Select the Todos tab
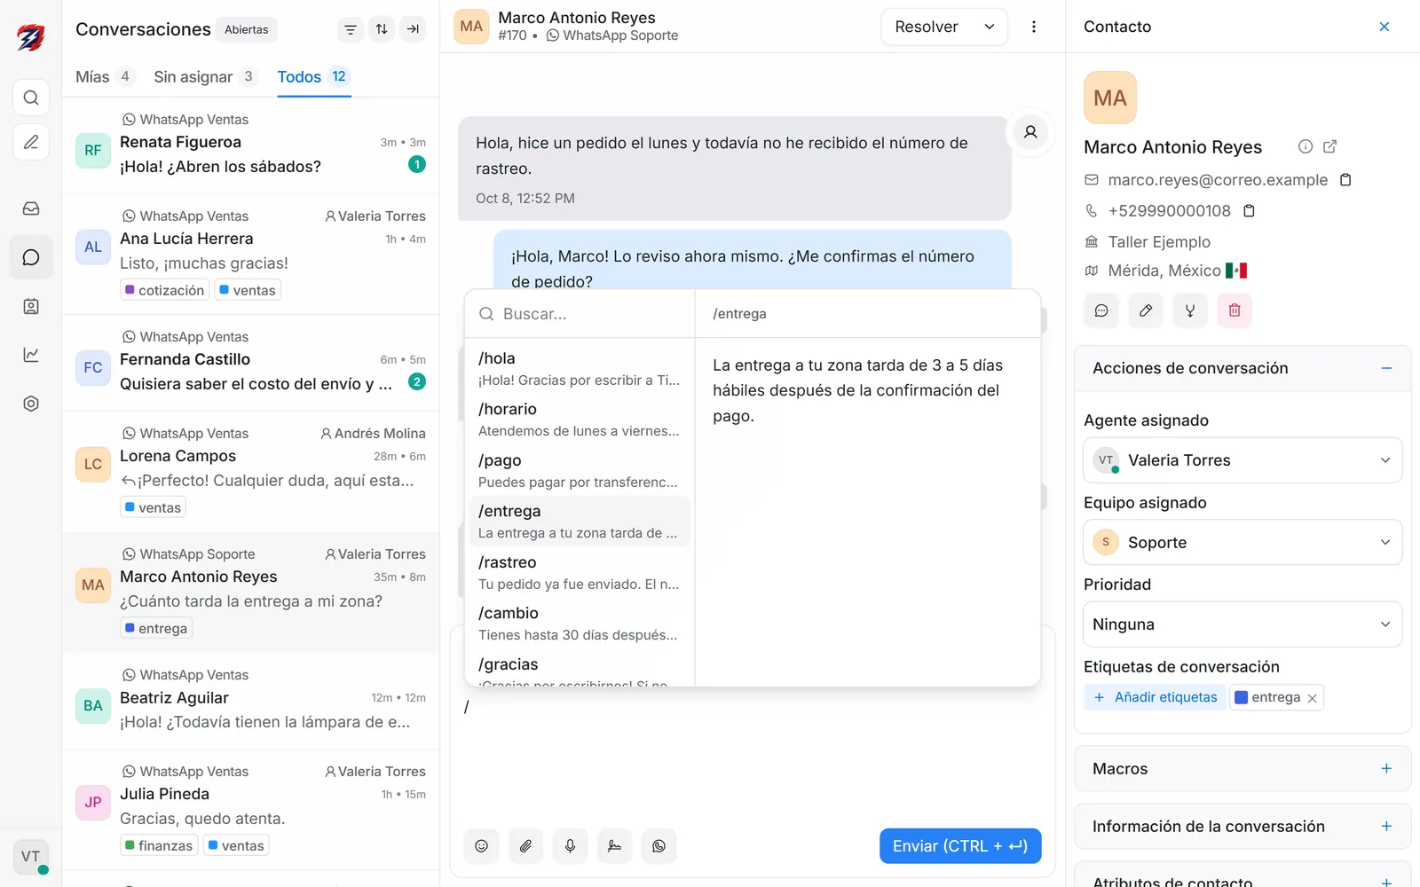Viewport: 1420px width, 887px height. tap(313, 77)
